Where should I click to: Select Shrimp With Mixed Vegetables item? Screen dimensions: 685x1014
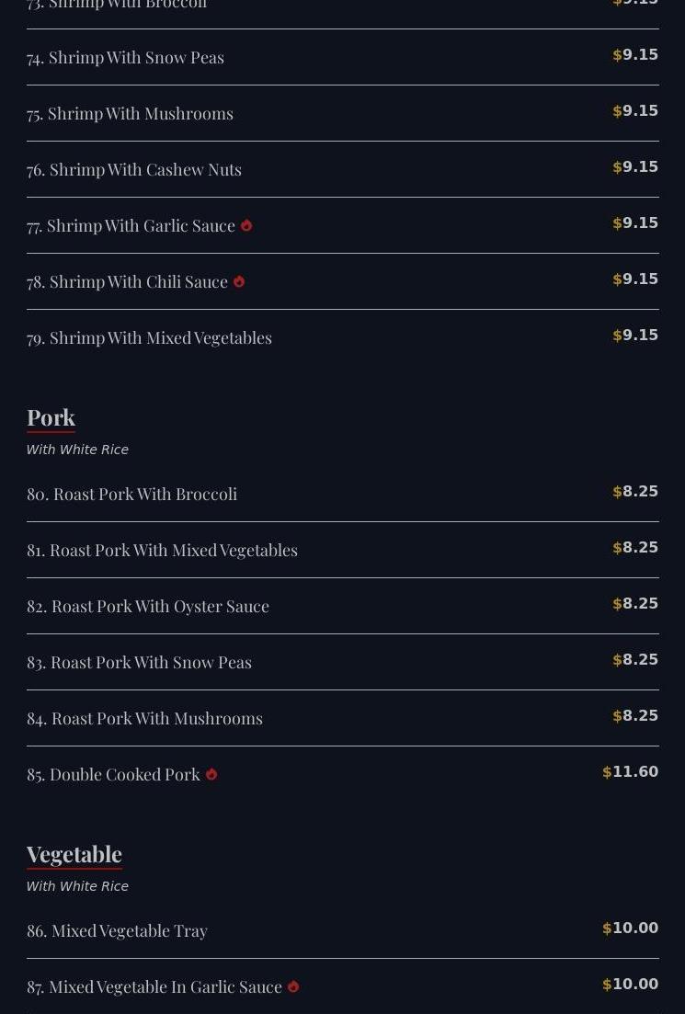pos(149,337)
